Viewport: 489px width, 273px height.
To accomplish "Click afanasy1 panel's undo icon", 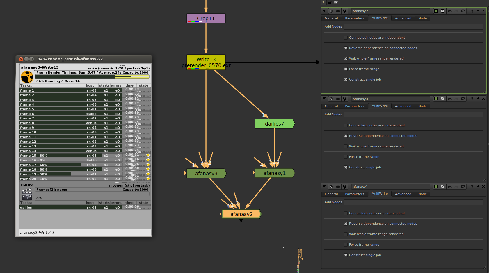I will coord(449,187).
